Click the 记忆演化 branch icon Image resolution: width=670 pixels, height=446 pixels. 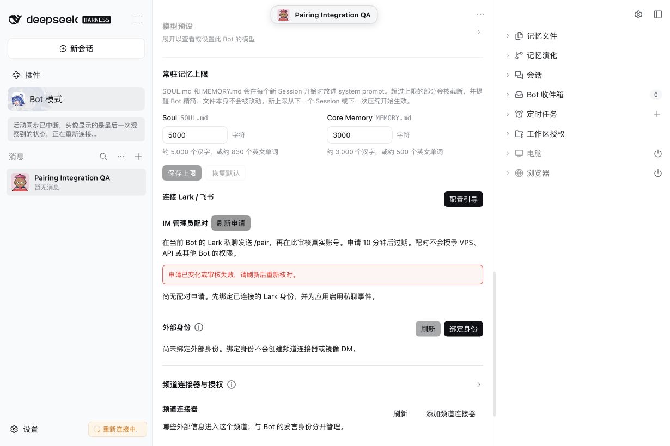click(x=519, y=55)
